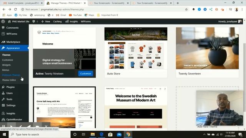Open PNG Market Site menu in admin bar
The width and height of the screenshot is (246, 138).
[19, 21]
